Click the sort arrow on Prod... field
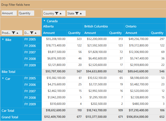 tap(17, 33)
